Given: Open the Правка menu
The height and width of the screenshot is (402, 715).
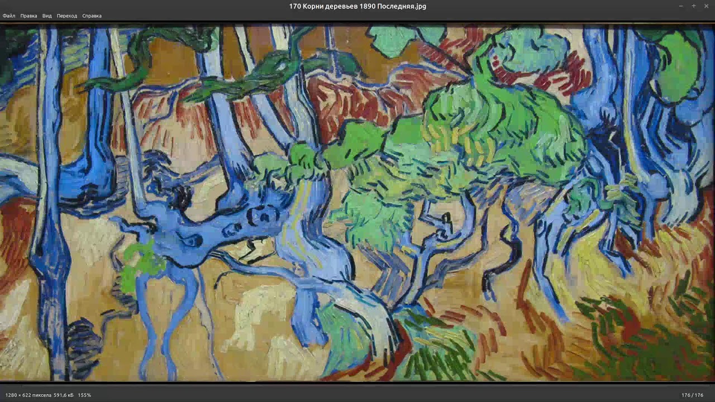Looking at the screenshot, I should coord(28,16).
